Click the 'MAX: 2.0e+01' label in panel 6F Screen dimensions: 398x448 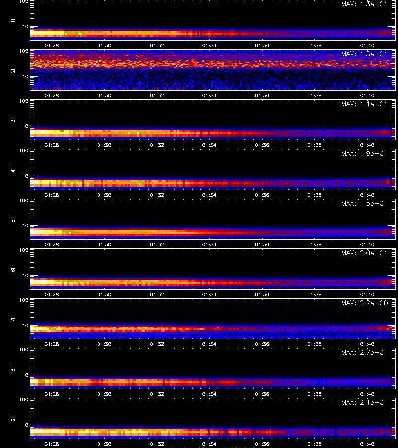[364, 253]
